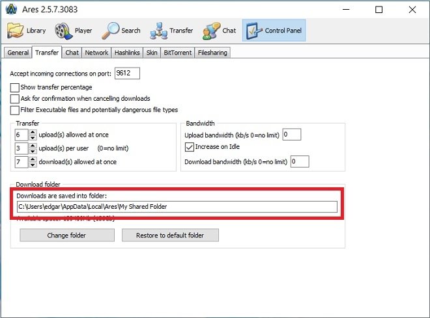
Task: Click the download folder path field
Action: (177, 207)
